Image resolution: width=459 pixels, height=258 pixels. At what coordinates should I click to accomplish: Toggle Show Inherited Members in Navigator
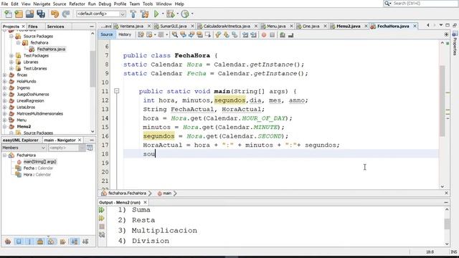pyautogui.click(x=8, y=242)
